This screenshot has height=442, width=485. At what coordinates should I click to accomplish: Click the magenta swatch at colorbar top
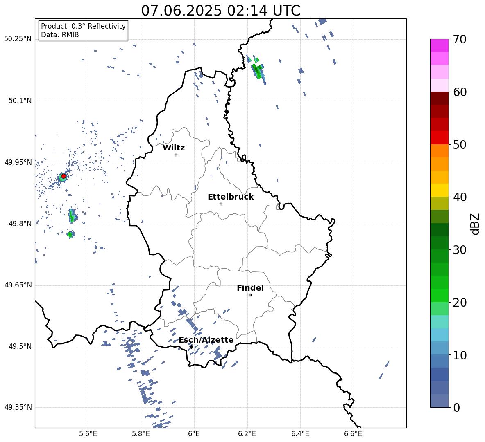439,45
